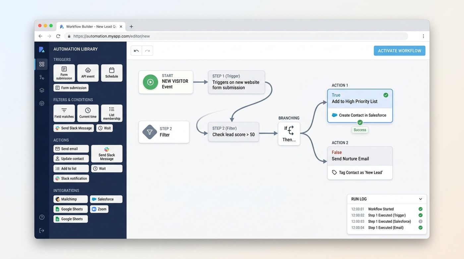The height and width of the screenshot is (259, 464).
Task: Select the Salesforce integration chip
Action: [x=106, y=199]
